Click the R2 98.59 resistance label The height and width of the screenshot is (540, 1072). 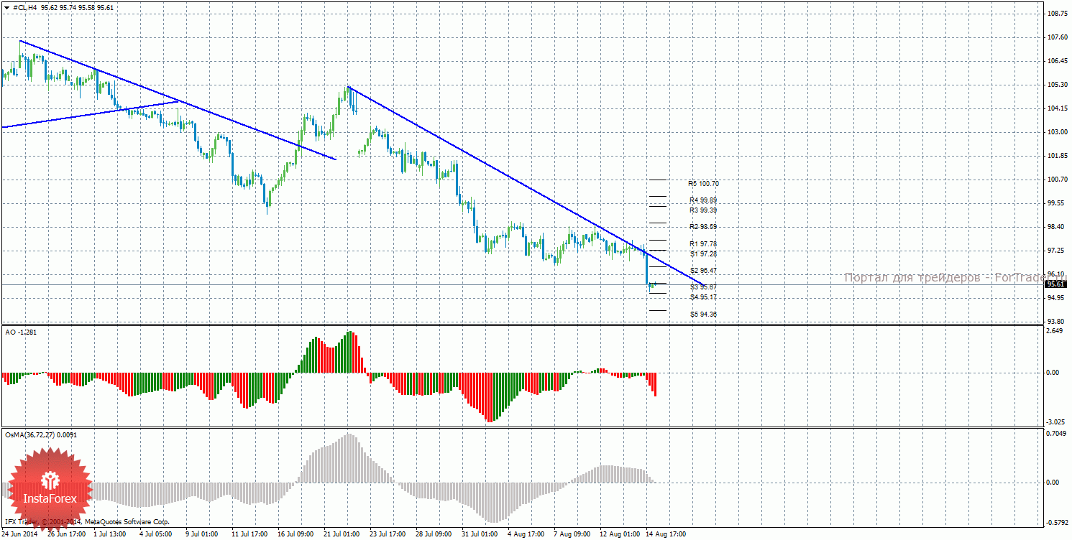click(x=703, y=227)
